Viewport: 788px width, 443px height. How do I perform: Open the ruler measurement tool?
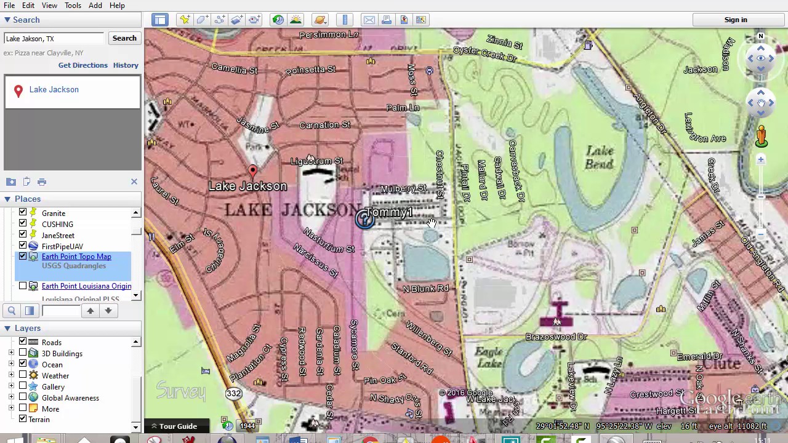345,20
